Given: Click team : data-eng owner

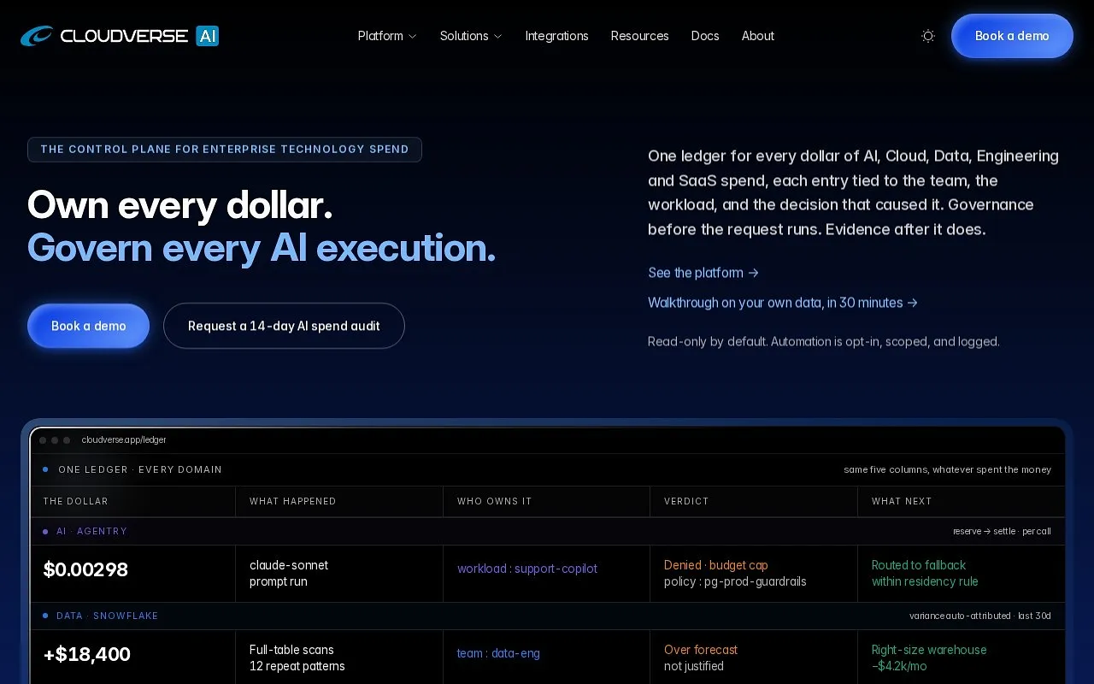Looking at the screenshot, I should click(498, 653).
